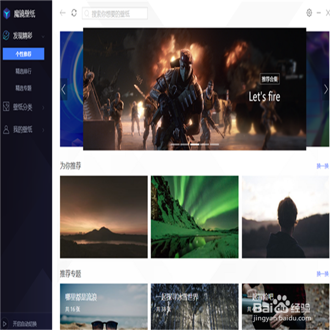
Task: Click the 魔镜壁纸 app title text
Action: 24,14
